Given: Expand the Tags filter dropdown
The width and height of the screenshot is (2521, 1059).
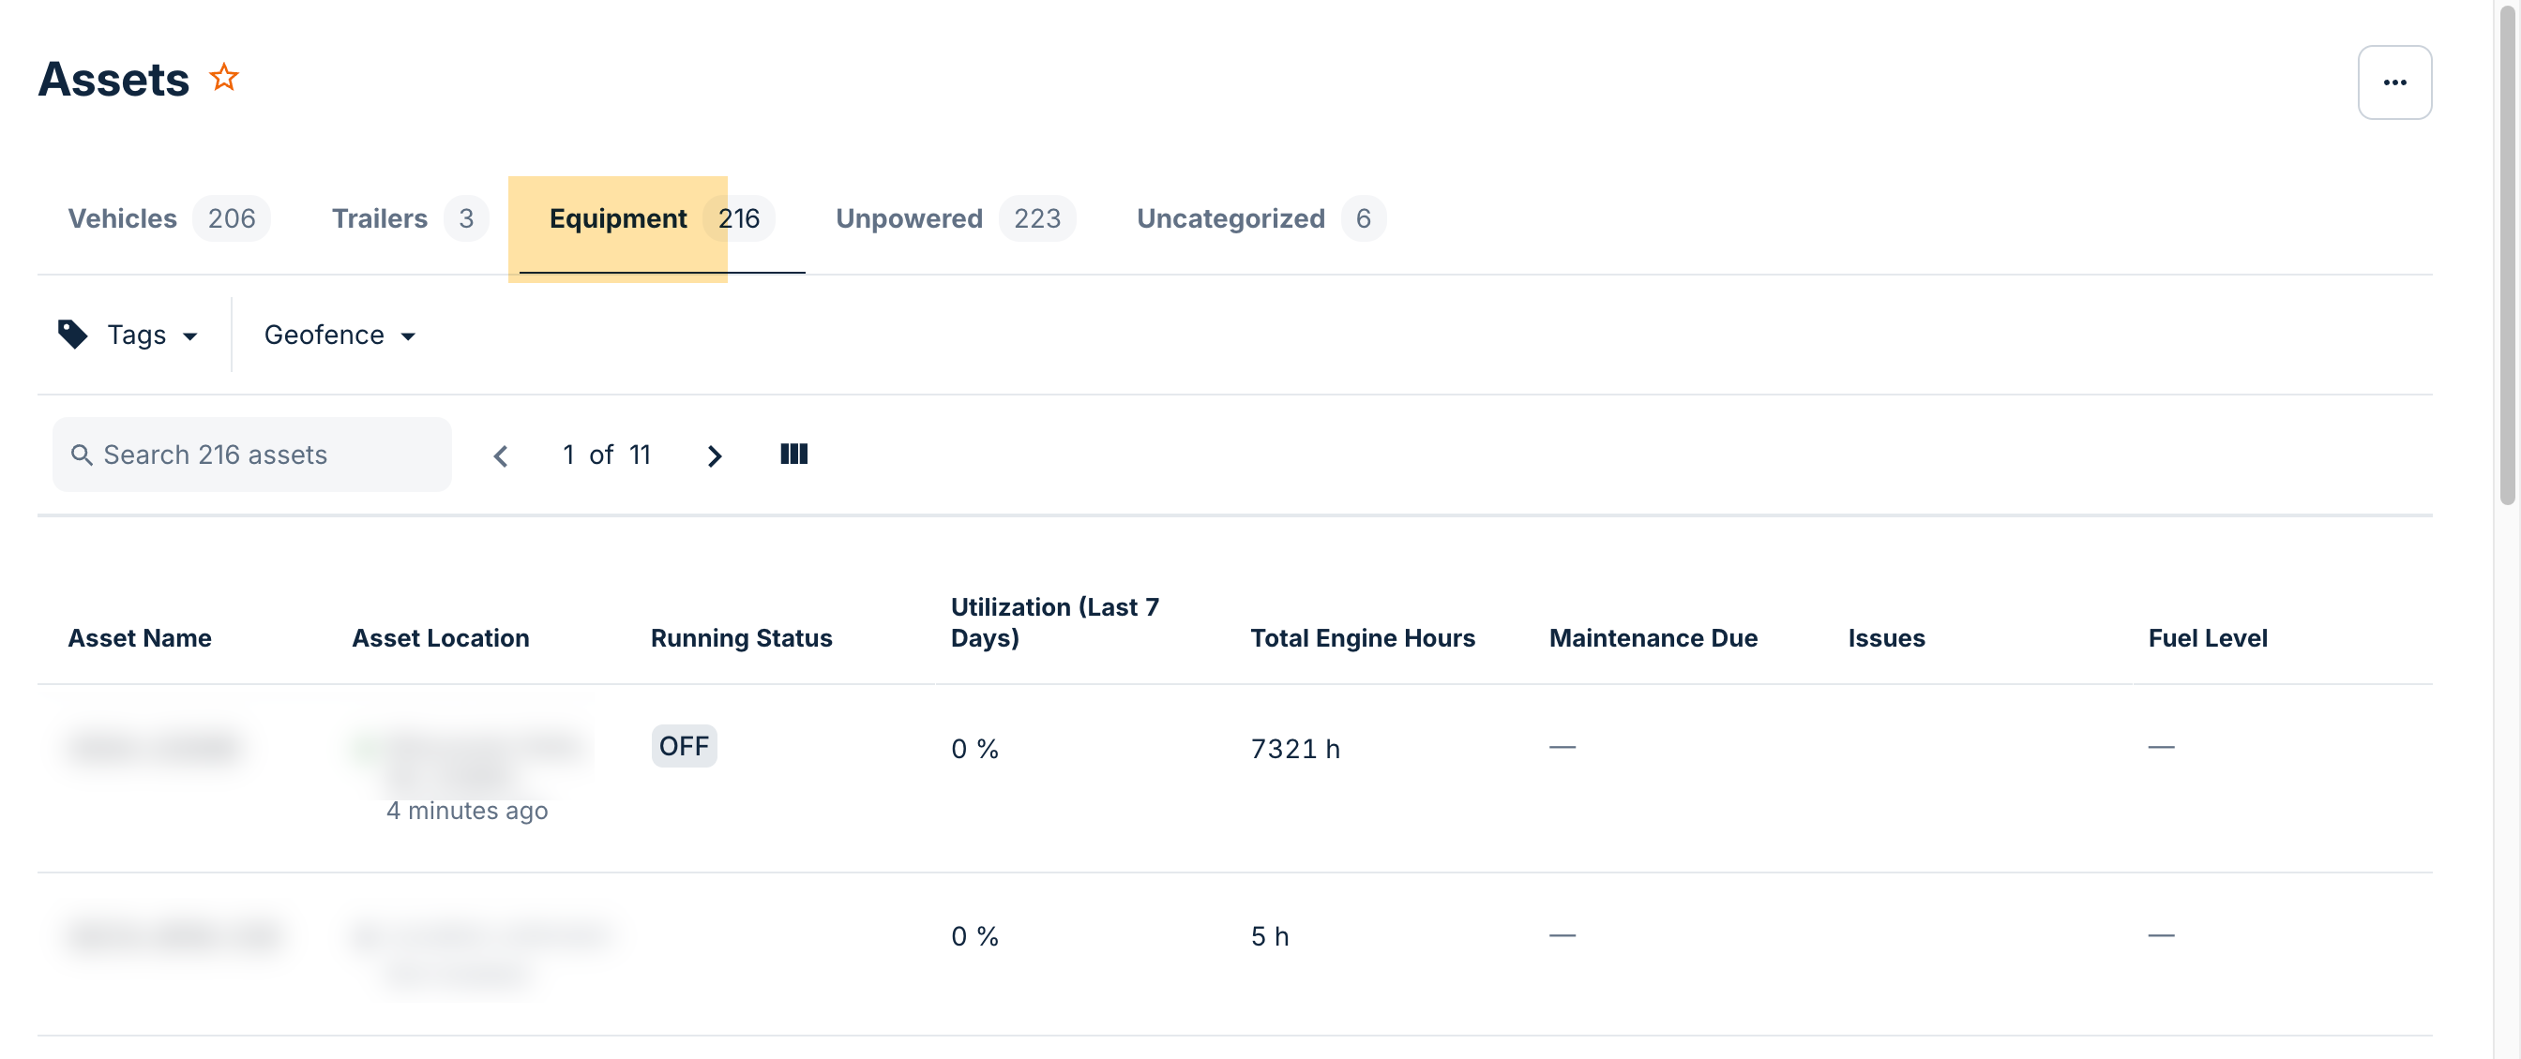Looking at the screenshot, I should point(151,336).
